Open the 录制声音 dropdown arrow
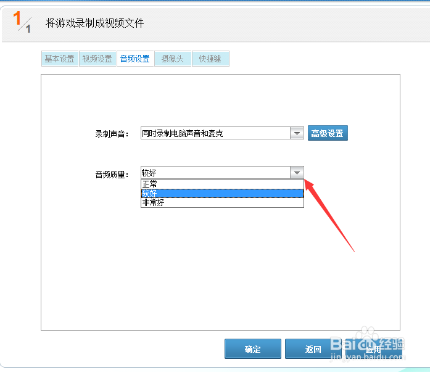The image size is (430, 372). click(297, 133)
